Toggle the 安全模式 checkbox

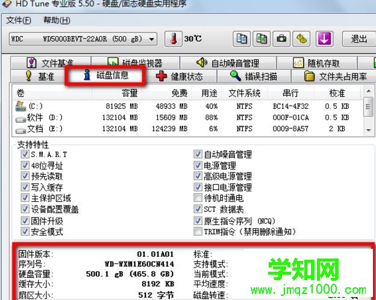point(25,231)
